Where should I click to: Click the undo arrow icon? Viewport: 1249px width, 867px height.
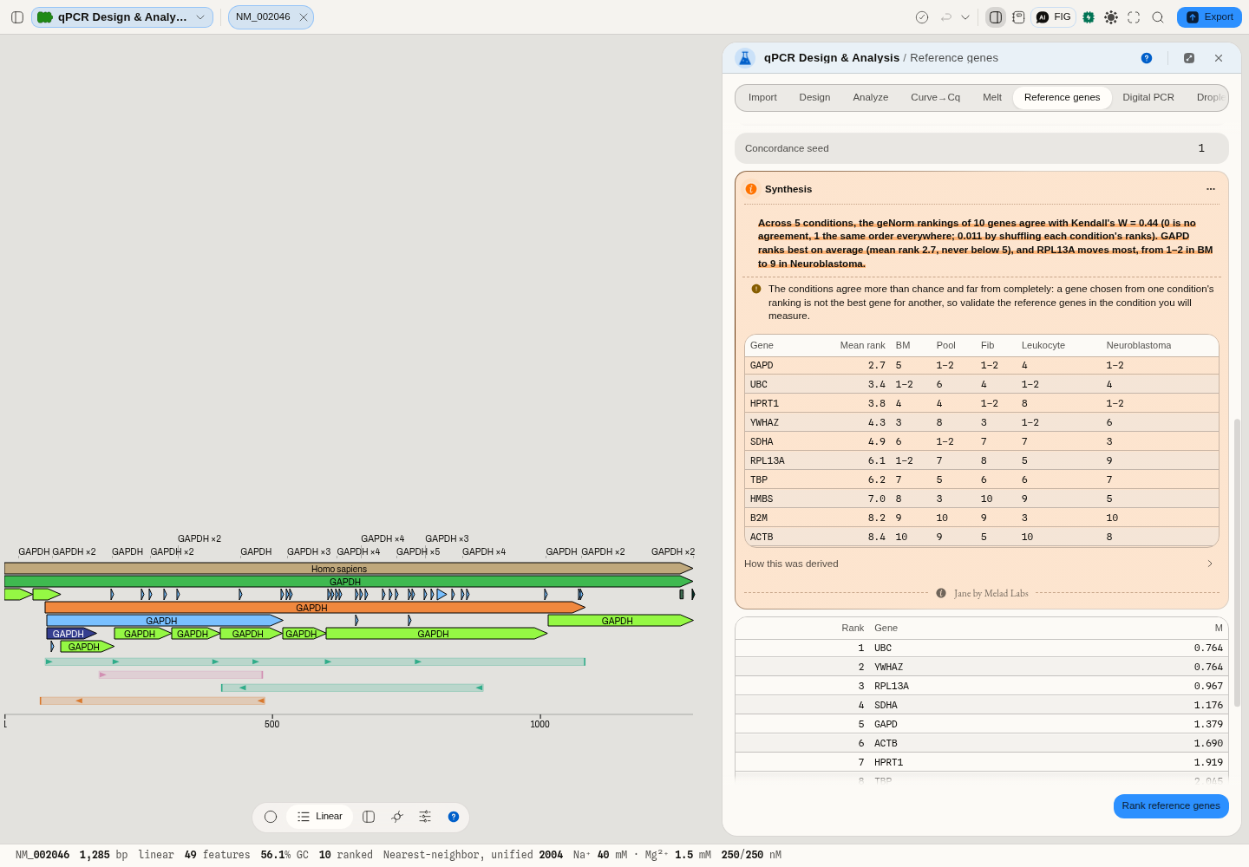click(x=946, y=17)
